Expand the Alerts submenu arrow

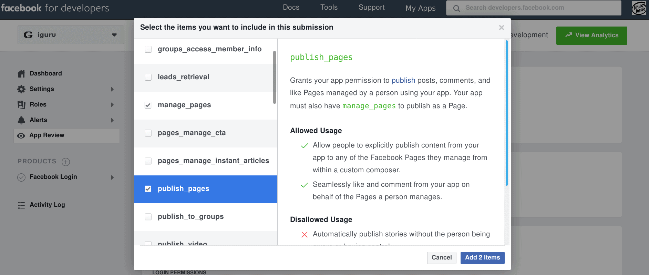(112, 120)
